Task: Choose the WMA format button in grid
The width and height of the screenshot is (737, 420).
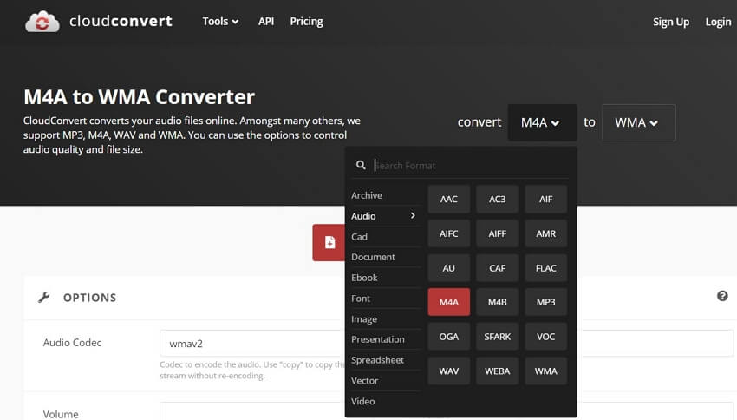Action: coord(545,371)
